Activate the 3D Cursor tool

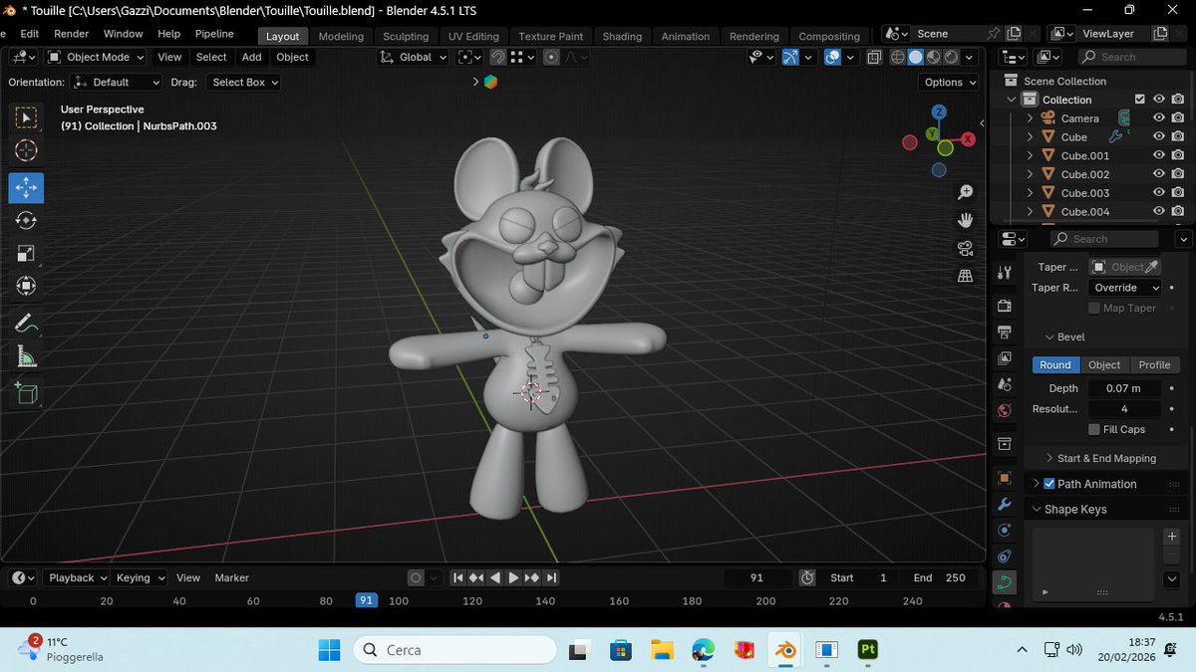[27, 150]
